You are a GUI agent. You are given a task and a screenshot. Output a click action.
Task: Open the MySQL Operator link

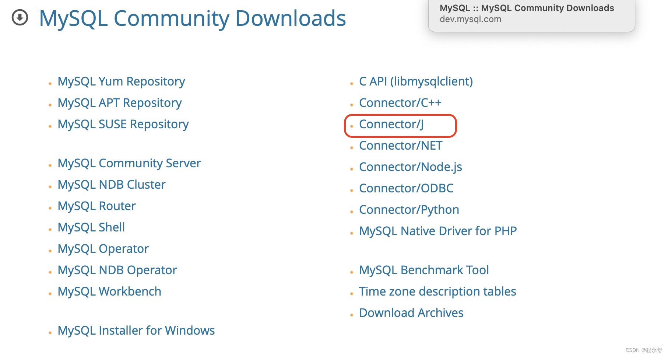coord(103,249)
